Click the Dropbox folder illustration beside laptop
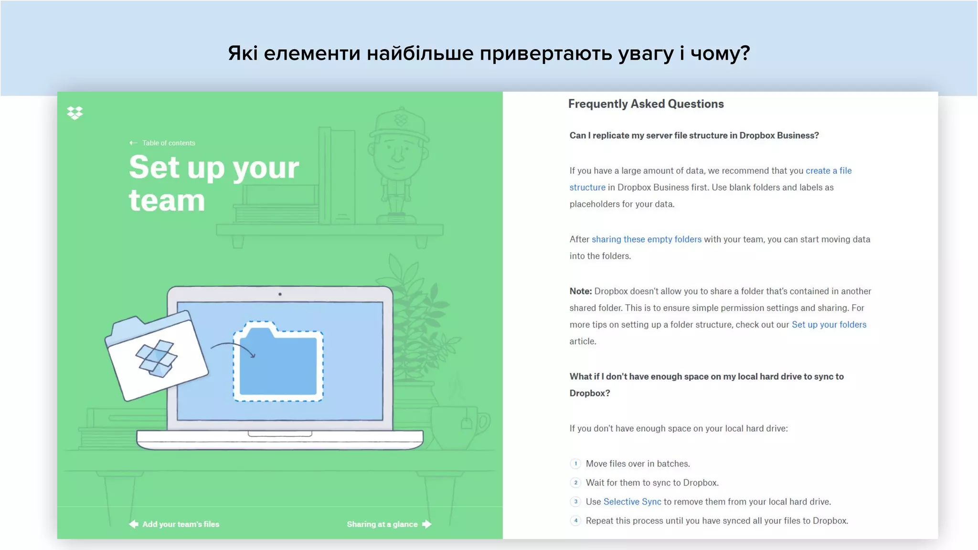 (156, 355)
